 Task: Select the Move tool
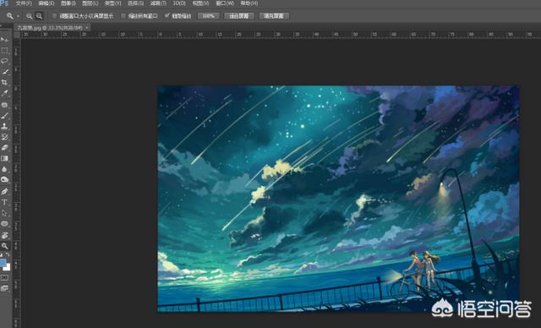pyautogui.click(x=4, y=40)
